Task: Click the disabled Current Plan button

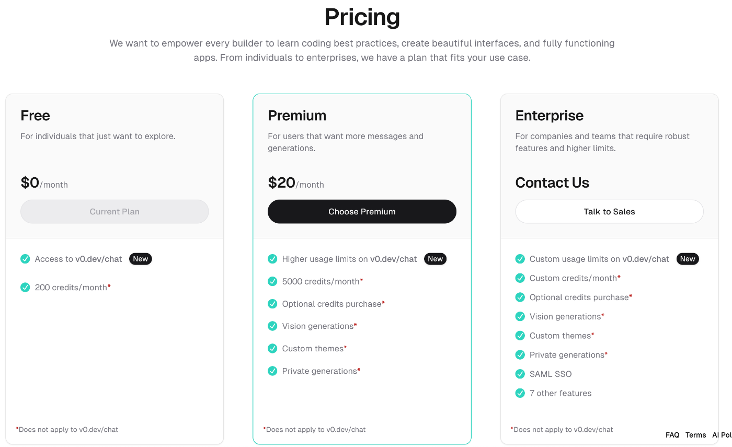Action: coord(115,212)
